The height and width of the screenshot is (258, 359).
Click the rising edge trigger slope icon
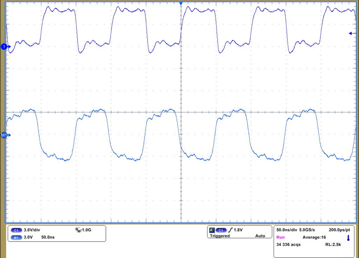click(230, 230)
